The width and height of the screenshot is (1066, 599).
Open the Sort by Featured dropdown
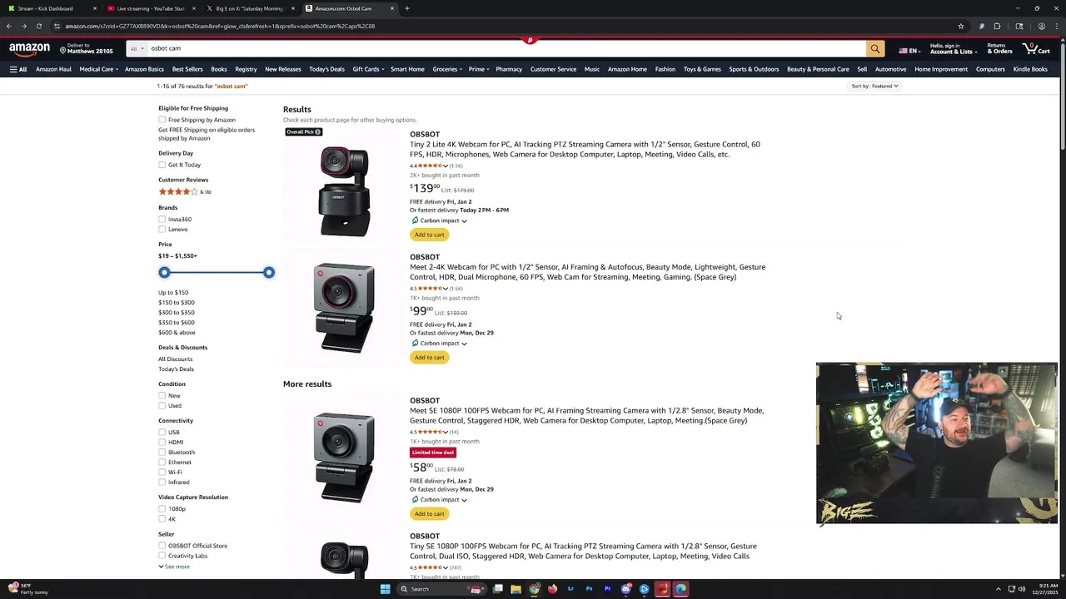[x=874, y=86]
